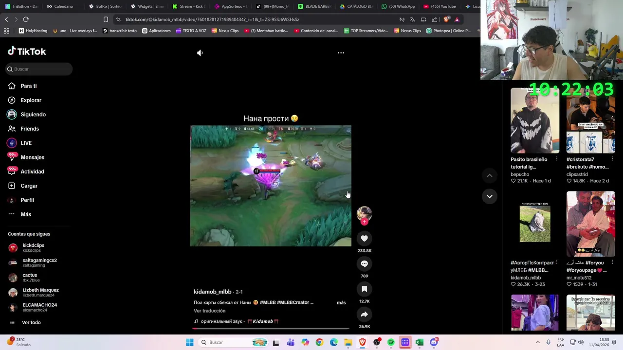The height and width of the screenshot is (350, 623).
Task: Open Perfil page
Action: 27,200
